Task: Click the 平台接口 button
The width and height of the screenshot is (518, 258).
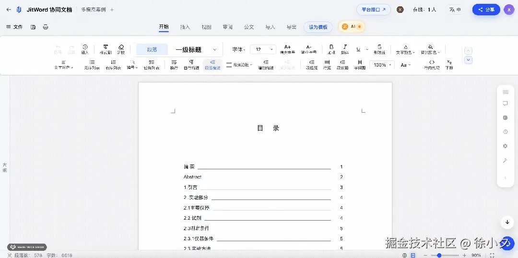Action: [x=373, y=10]
